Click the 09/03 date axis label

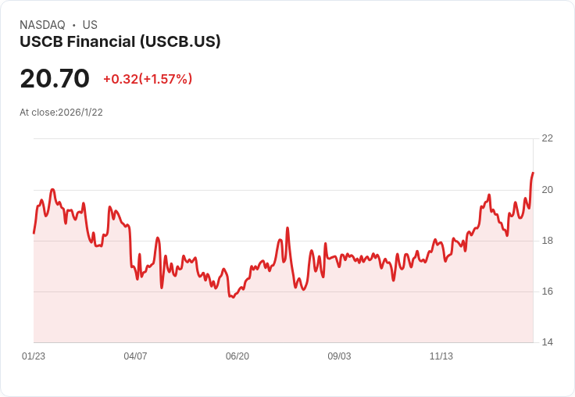(x=339, y=356)
